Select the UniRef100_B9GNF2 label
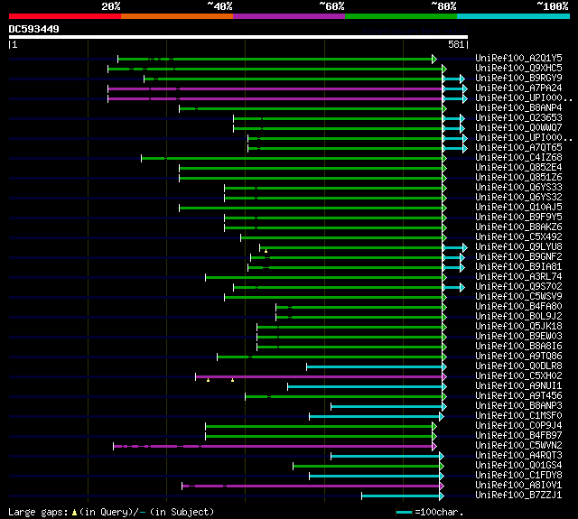 518,257
